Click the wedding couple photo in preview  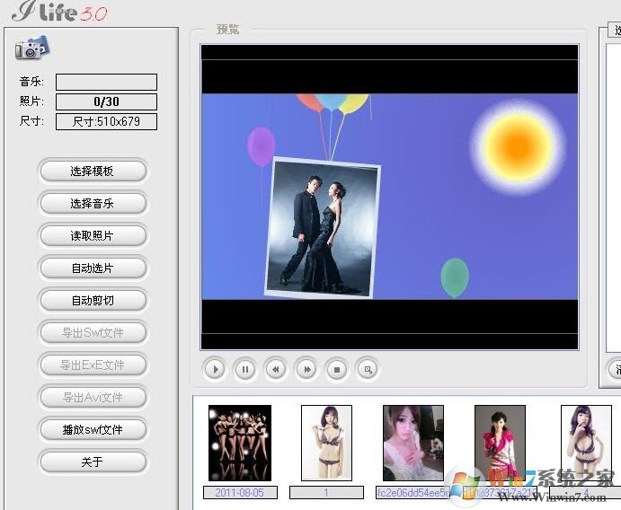(x=323, y=228)
